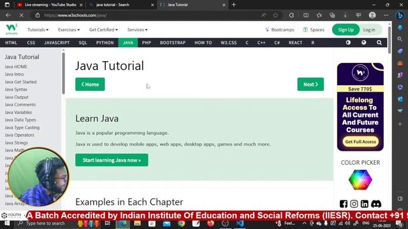Select HTML in the top language bar

pos(11,43)
